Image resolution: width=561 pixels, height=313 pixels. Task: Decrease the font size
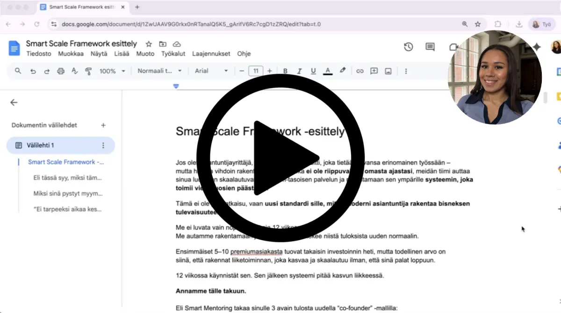242,71
